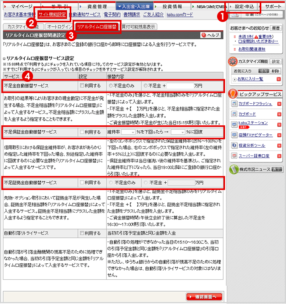
Task: Open the 資産管理 menu
Action: point(97,6)
